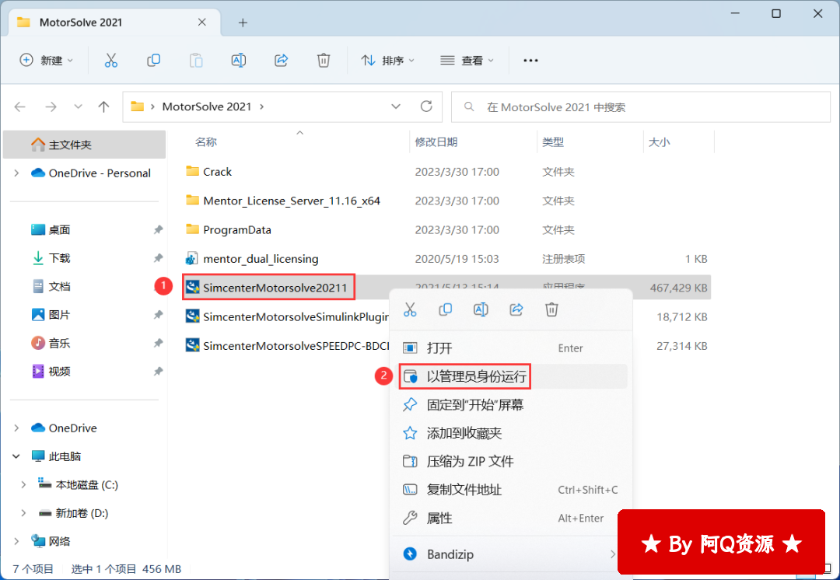840x580 pixels.
Task: Click the share icon in toolbar
Action: point(282,60)
